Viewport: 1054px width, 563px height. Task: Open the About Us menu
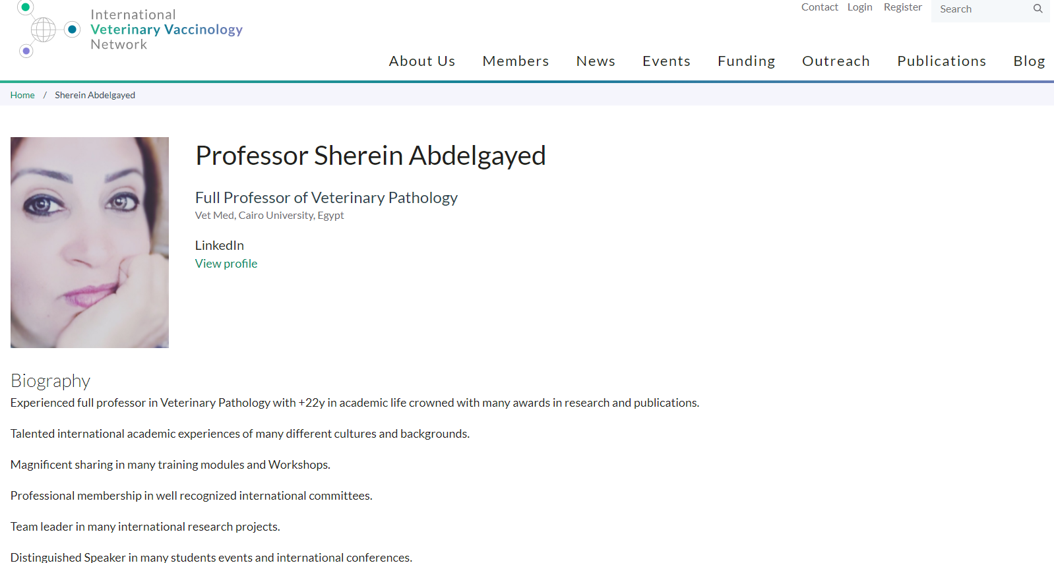422,61
